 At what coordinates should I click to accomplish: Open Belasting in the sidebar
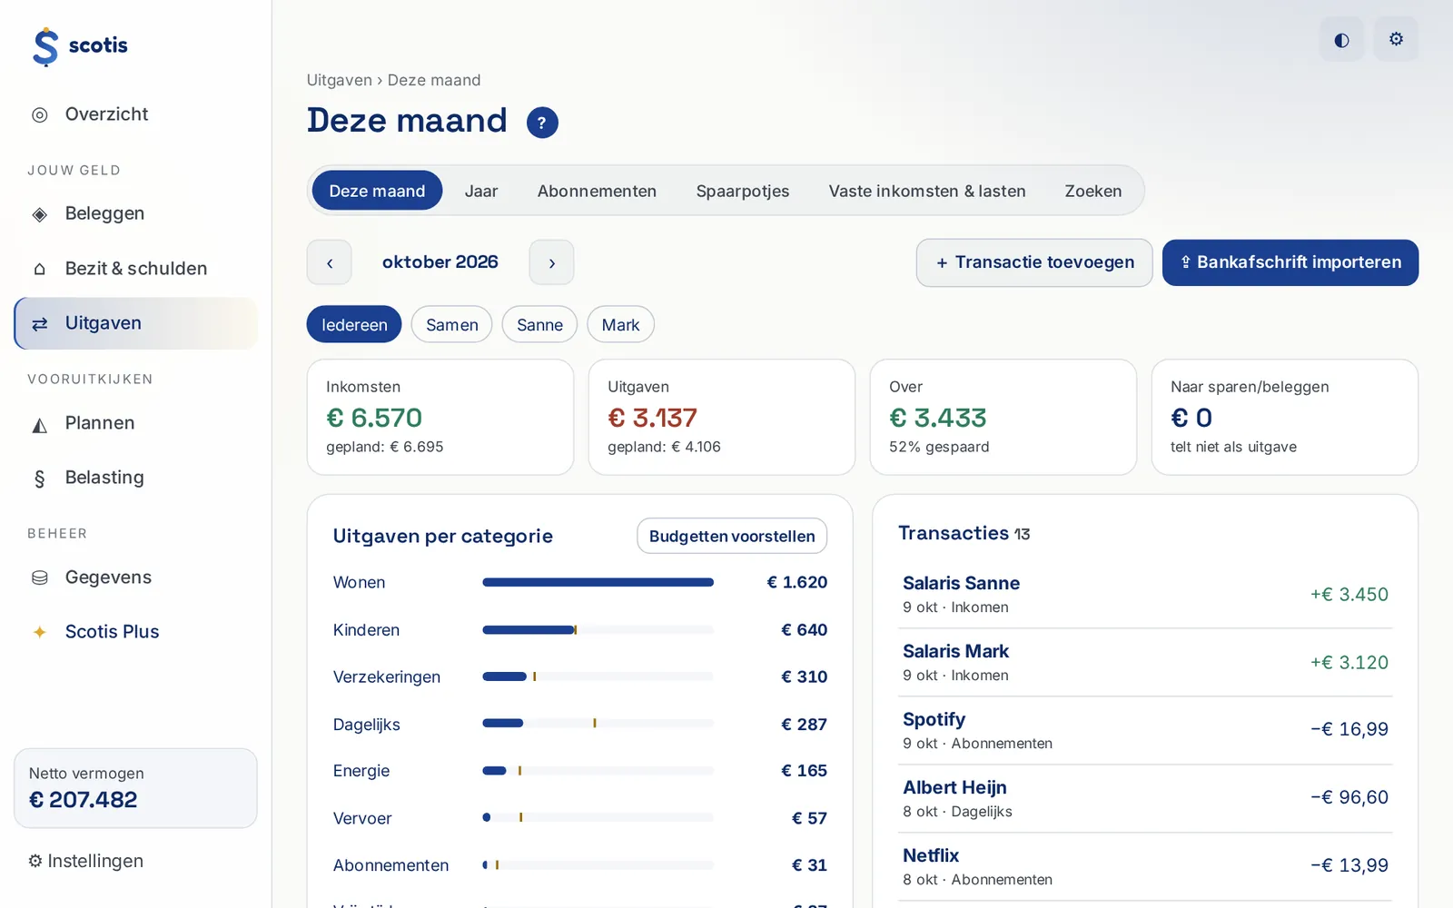click(135, 478)
